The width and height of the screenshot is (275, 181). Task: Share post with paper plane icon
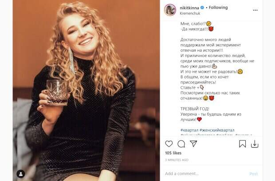193,143
